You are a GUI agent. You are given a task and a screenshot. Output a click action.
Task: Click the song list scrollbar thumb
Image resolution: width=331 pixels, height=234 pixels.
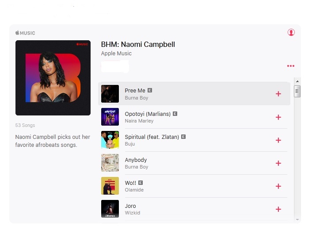pos(297,91)
